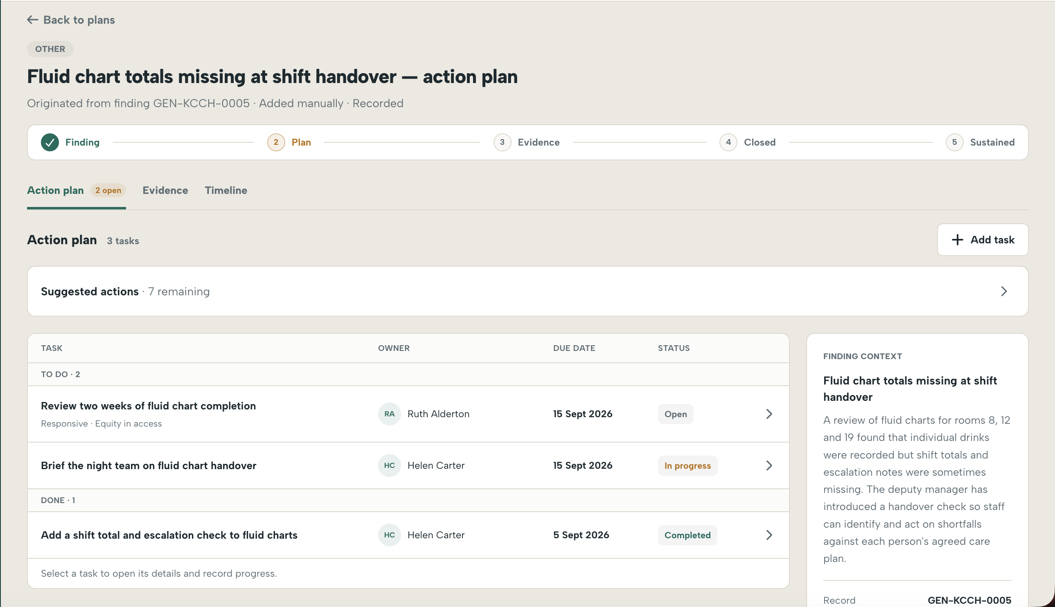Click the OWNER column header
The image size is (1055, 607).
tap(394, 348)
